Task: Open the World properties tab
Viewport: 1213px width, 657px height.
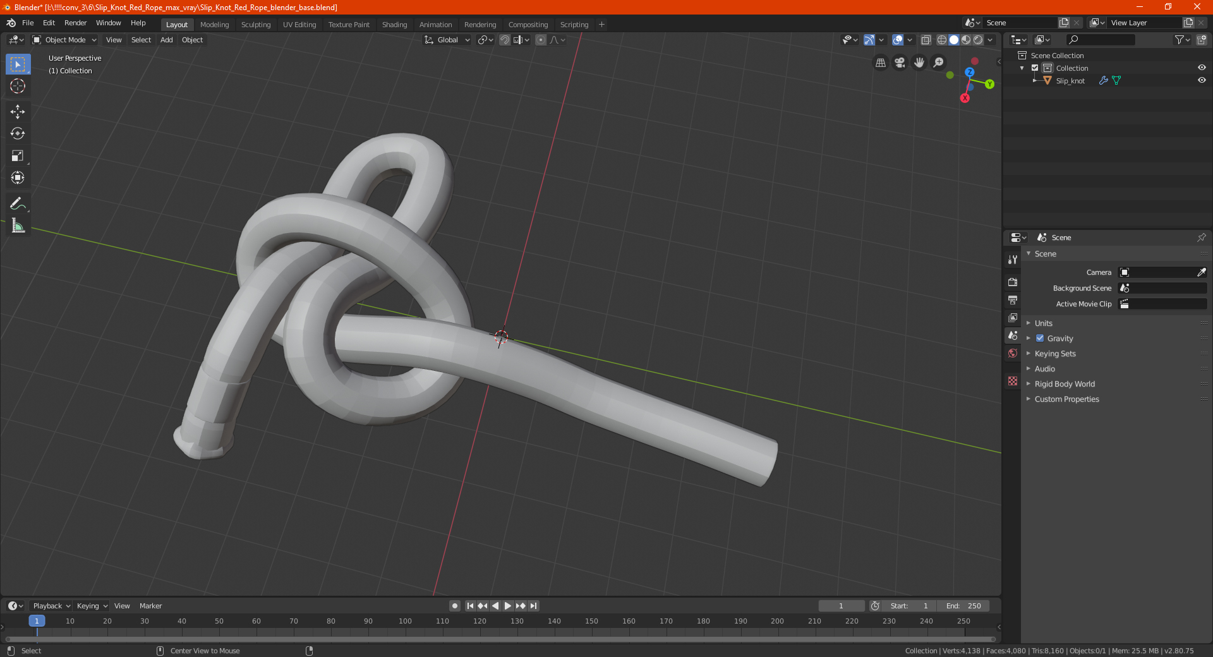Action: (1013, 353)
